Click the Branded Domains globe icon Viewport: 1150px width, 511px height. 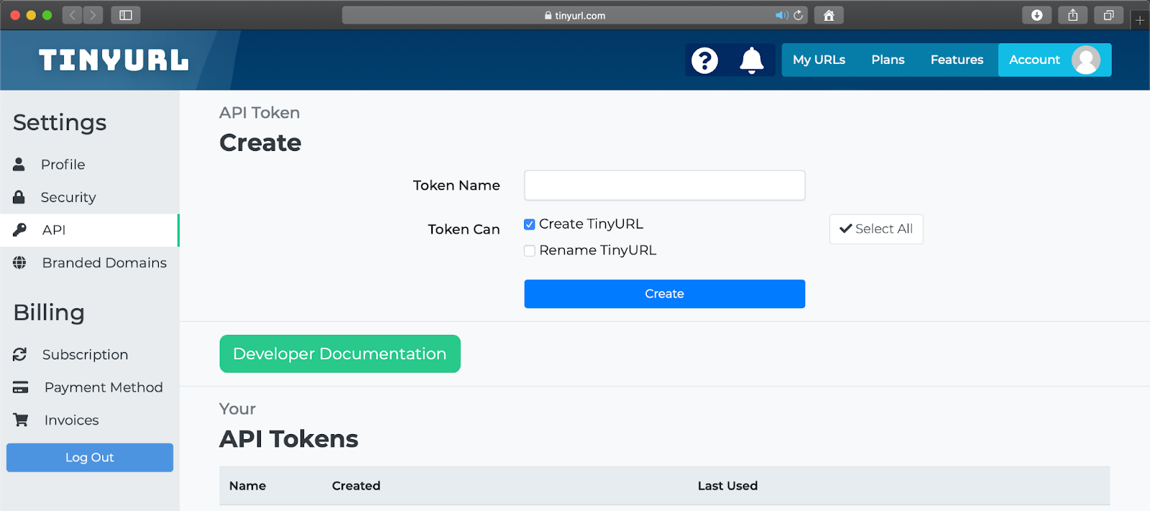[19, 263]
